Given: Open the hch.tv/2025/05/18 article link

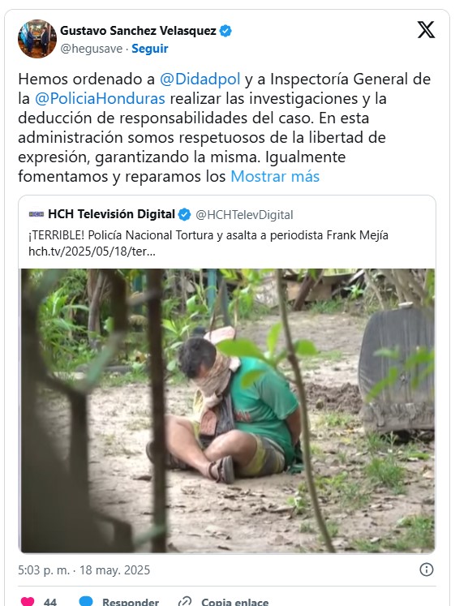Looking at the screenshot, I should click(92, 251).
